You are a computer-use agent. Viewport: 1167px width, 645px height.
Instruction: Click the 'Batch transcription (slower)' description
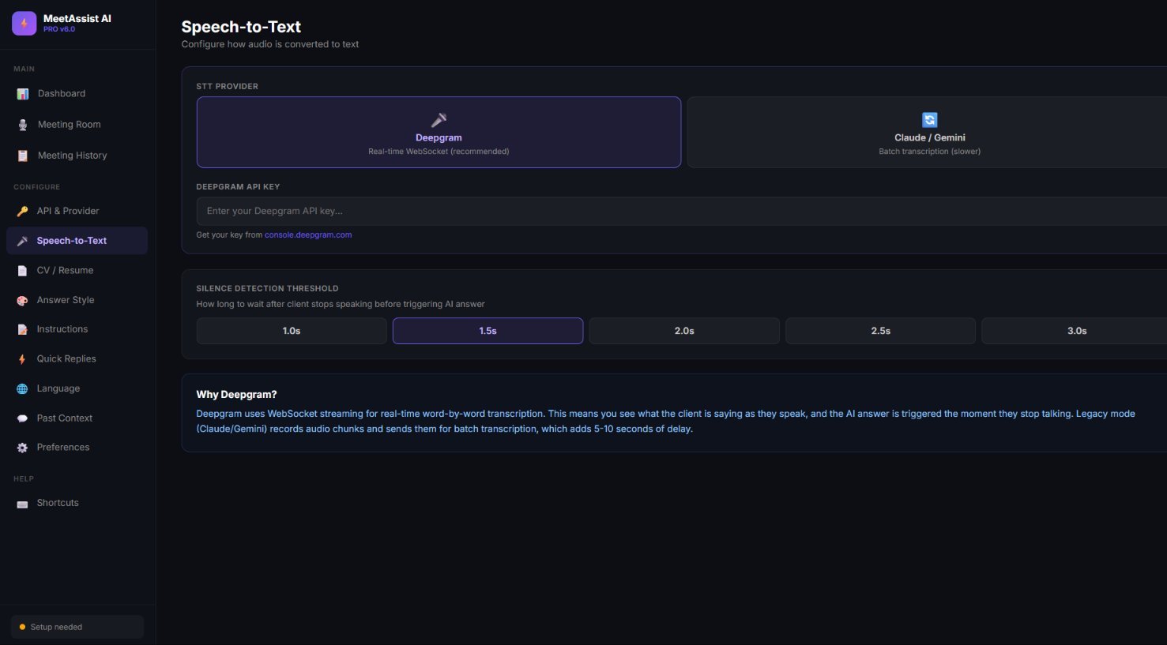929,152
